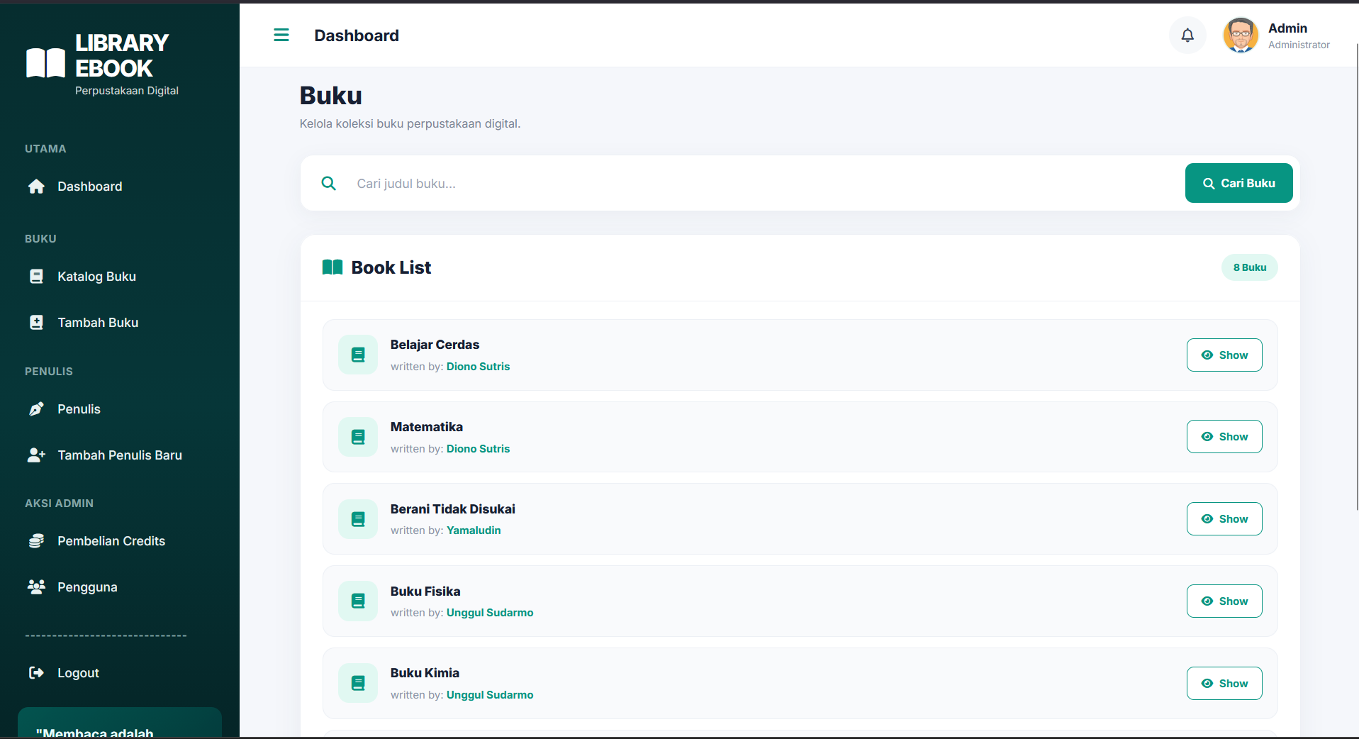Click the coins icon for Pembelian Credits
This screenshot has height=739, width=1359.
click(36, 541)
